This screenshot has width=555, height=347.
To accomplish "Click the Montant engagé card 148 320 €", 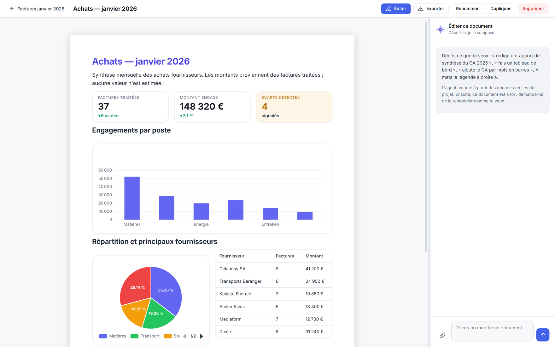I will (x=212, y=107).
